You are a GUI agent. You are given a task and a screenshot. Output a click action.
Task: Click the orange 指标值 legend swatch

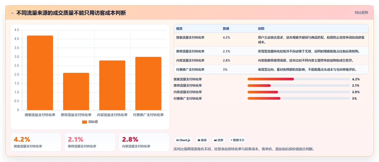85,122
